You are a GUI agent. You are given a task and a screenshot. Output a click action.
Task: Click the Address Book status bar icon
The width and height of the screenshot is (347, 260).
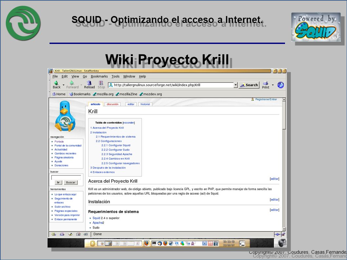click(x=78, y=234)
